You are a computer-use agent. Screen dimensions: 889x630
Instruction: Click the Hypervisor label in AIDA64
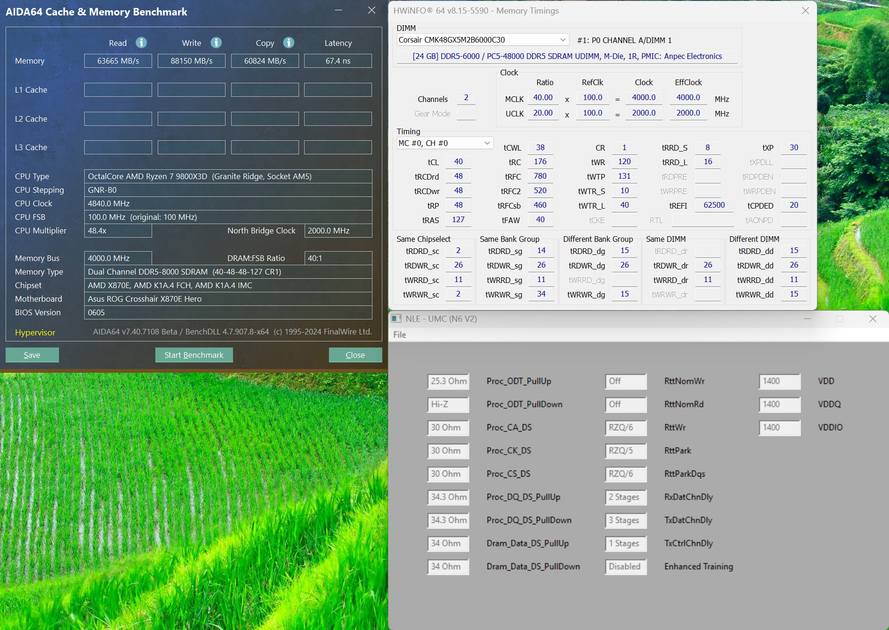35,333
